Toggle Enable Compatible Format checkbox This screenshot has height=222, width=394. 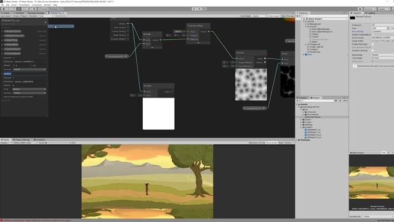click(372, 35)
